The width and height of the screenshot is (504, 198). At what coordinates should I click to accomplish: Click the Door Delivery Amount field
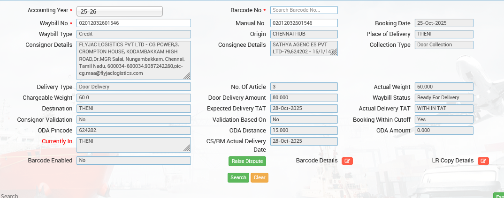pos(304,98)
